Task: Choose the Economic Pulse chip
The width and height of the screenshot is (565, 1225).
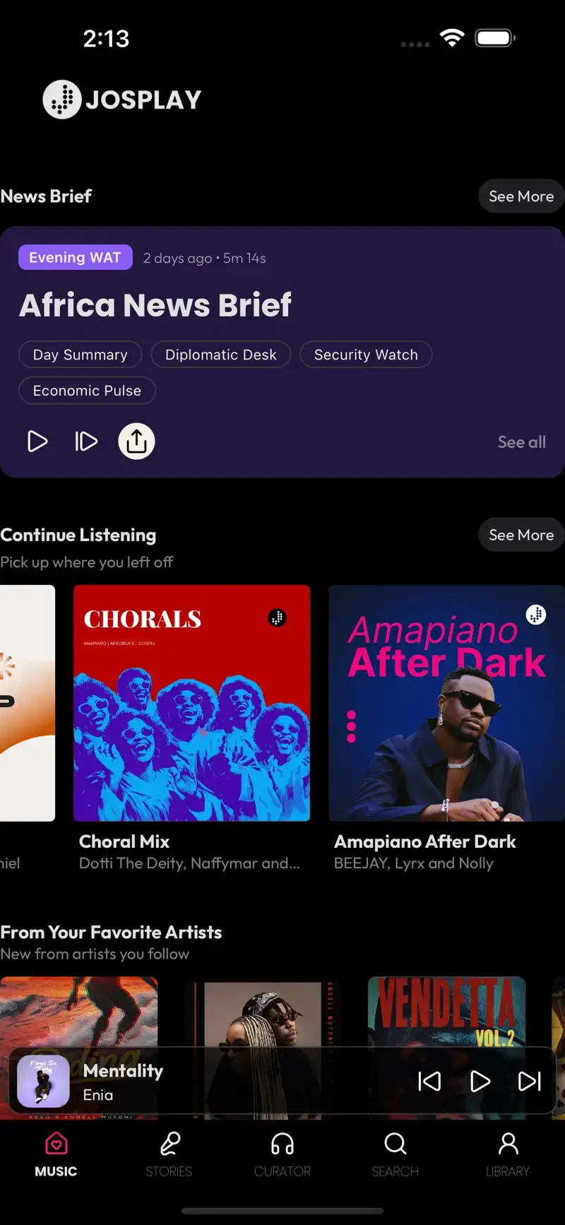Action: pyautogui.click(x=87, y=391)
